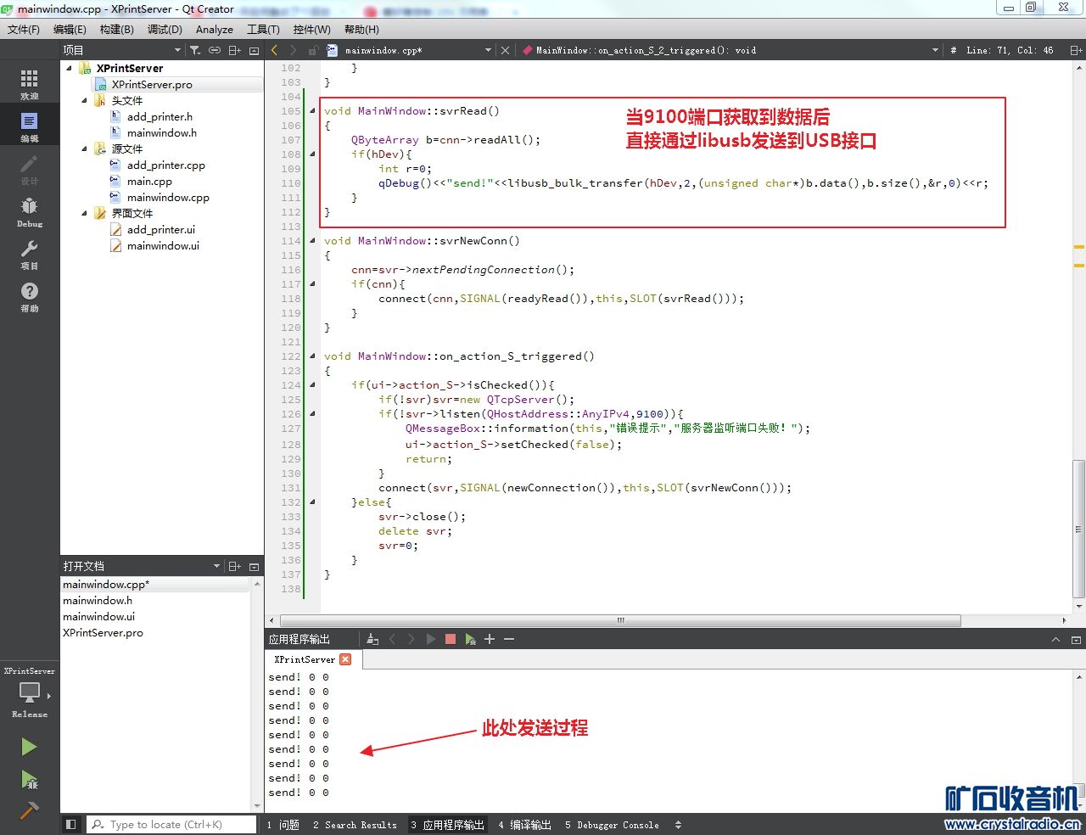The image size is (1086, 835).
Task: Click the Line 71, Col 46 indicator
Action: click(1009, 50)
